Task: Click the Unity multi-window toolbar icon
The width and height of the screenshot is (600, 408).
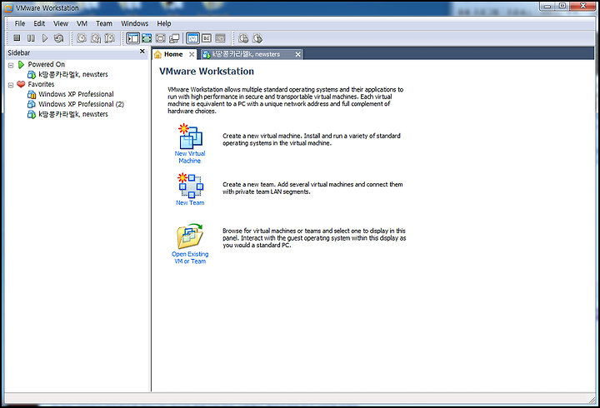Action: tap(174, 37)
